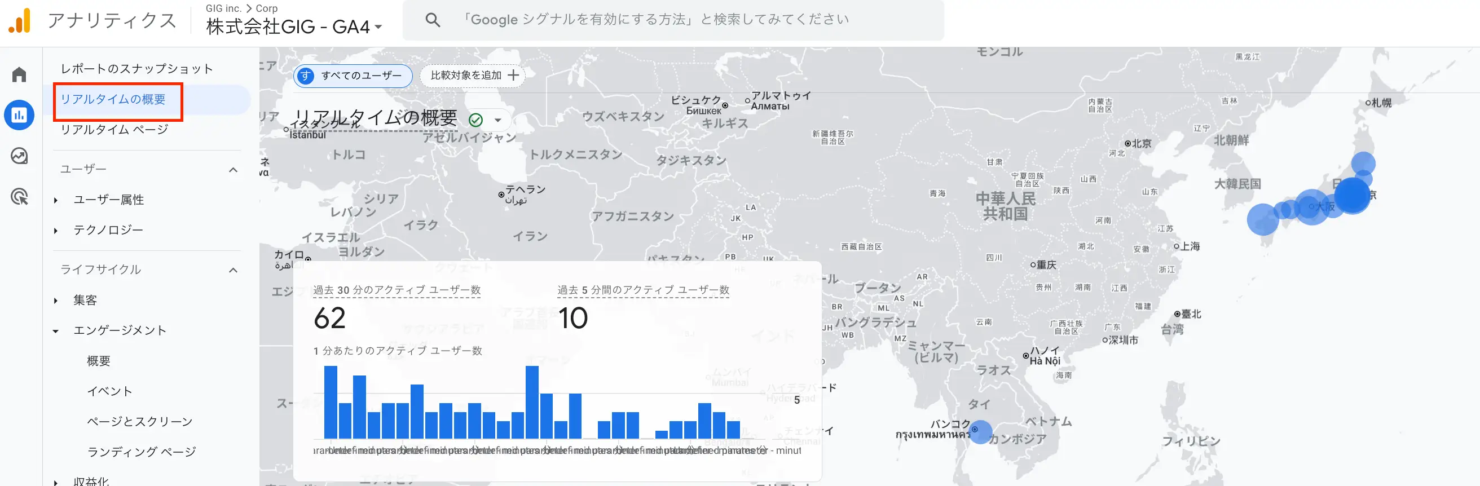Click the Bangkok user bubble on map

tap(980, 432)
